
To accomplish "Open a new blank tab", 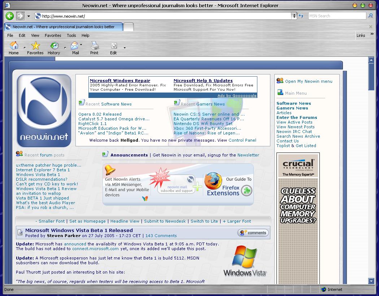I will [x=128, y=27].
